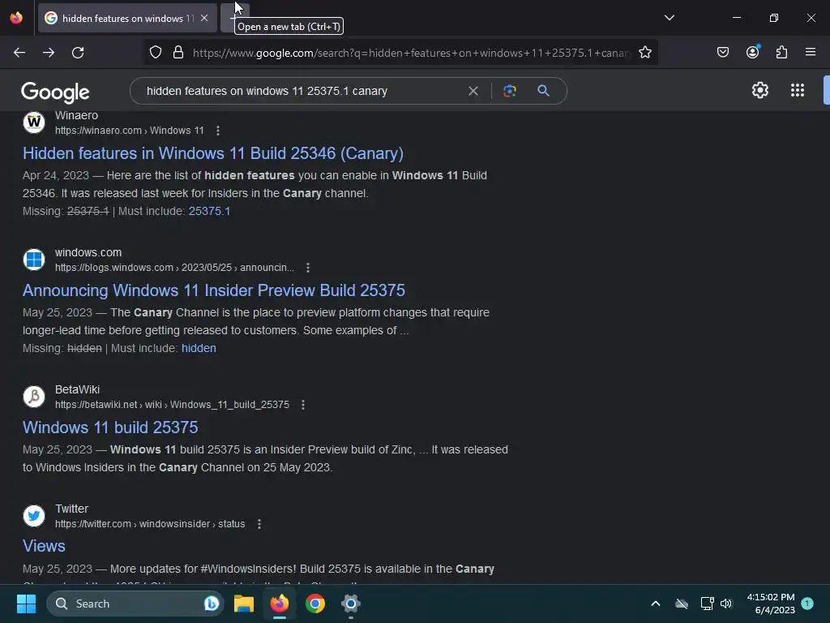Open the 'Windows 11 build 25375' BetaWiki link
The width and height of the screenshot is (830, 623).
point(110,428)
